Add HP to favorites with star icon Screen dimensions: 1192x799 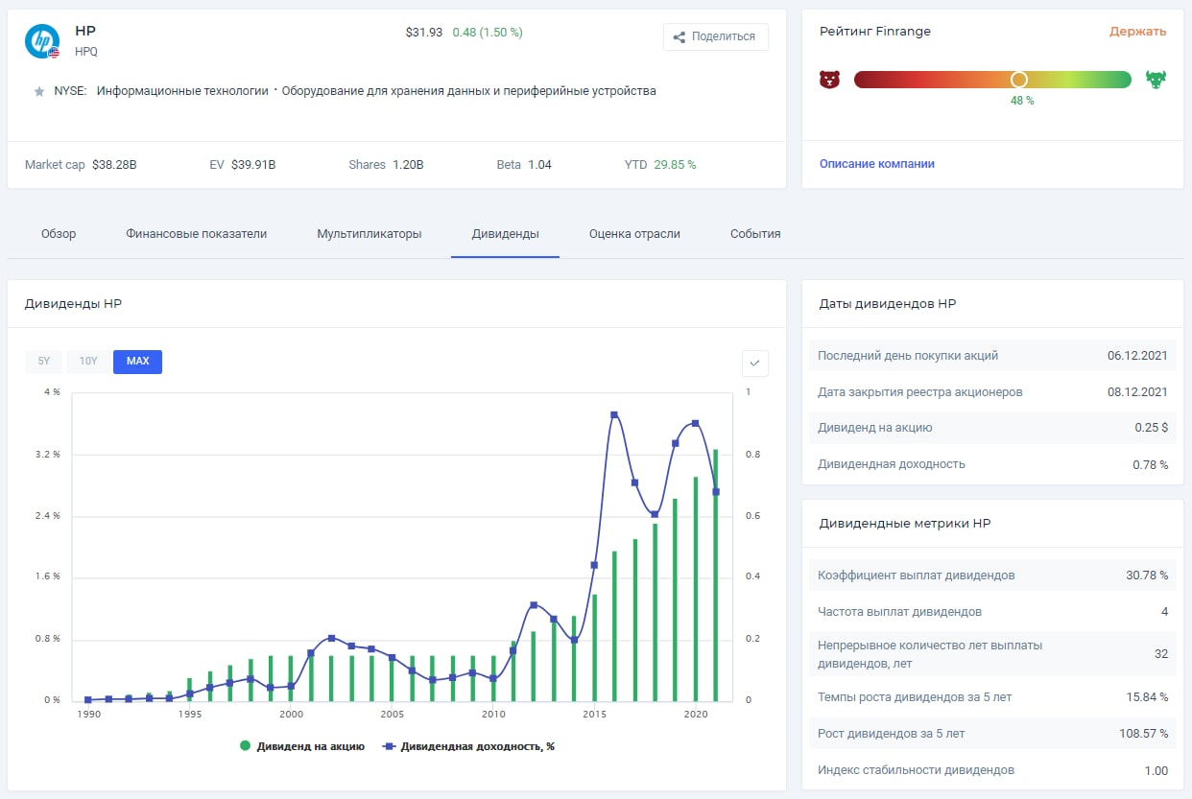tap(39, 91)
